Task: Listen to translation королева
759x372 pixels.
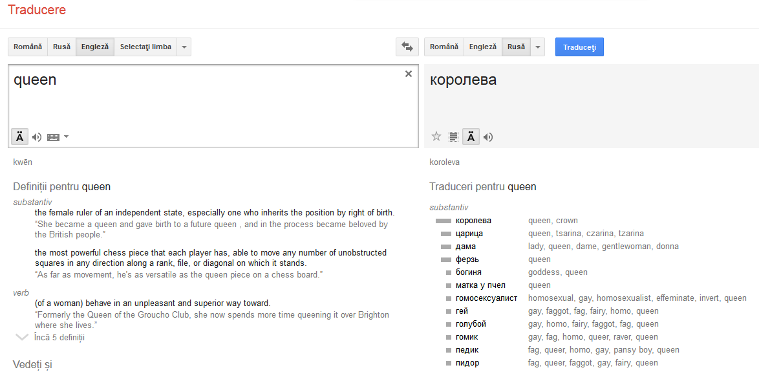Action: click(488, 137)
